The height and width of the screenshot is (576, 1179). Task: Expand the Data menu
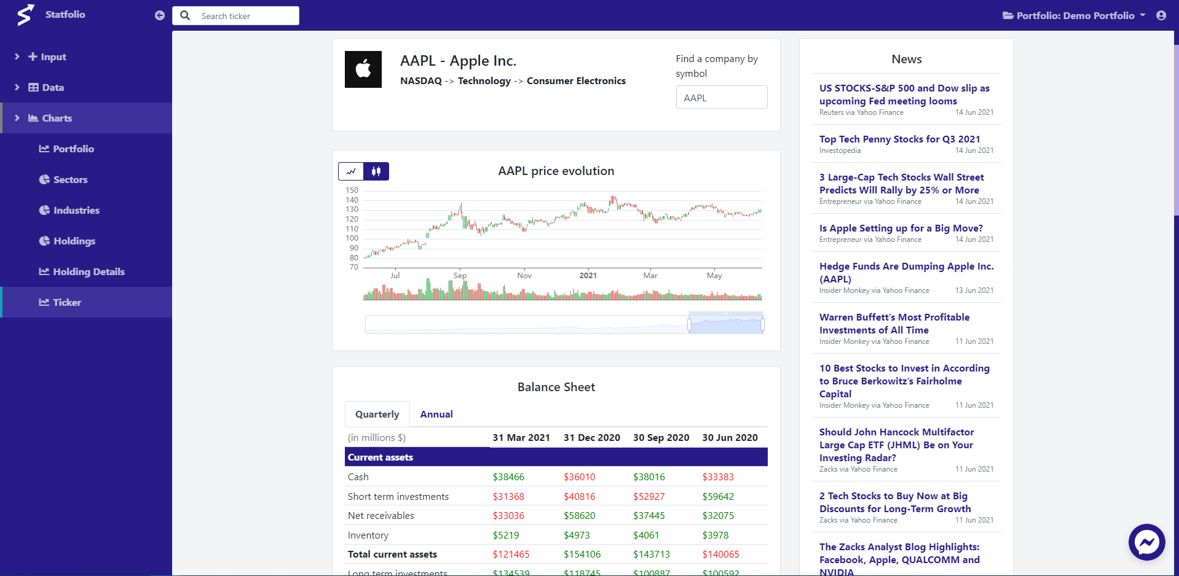point(86,87)
